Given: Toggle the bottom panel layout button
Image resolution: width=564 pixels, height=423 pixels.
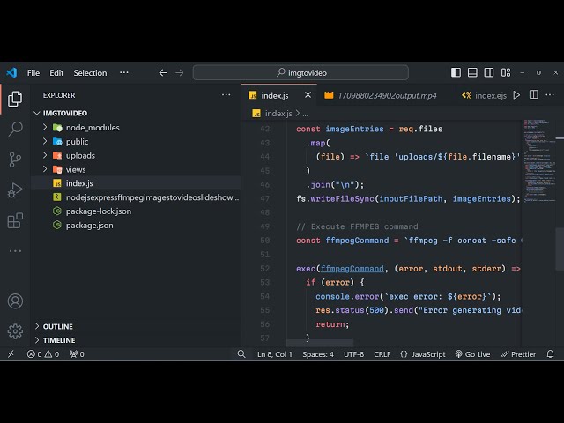Looking at the screenshot, I should click(x=473, y=72).
